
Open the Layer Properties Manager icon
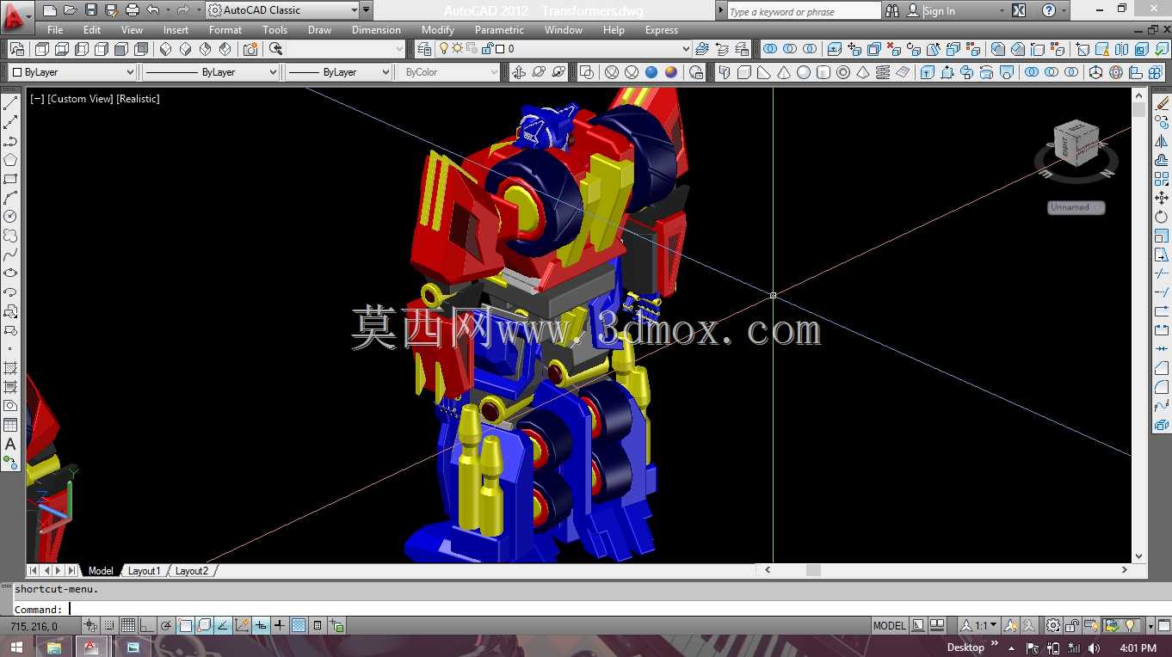pyautogui.click(x=425, y=49)
